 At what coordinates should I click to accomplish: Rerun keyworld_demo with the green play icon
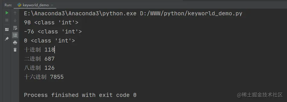(x=7, y=13)
